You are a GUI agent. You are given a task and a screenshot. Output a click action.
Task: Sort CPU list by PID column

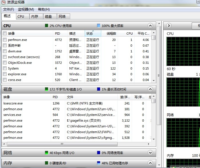(x=60, y=33)
